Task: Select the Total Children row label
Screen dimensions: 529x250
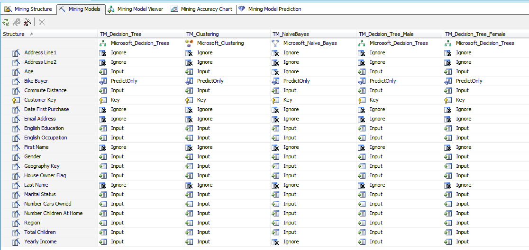Action: point(40,232)
